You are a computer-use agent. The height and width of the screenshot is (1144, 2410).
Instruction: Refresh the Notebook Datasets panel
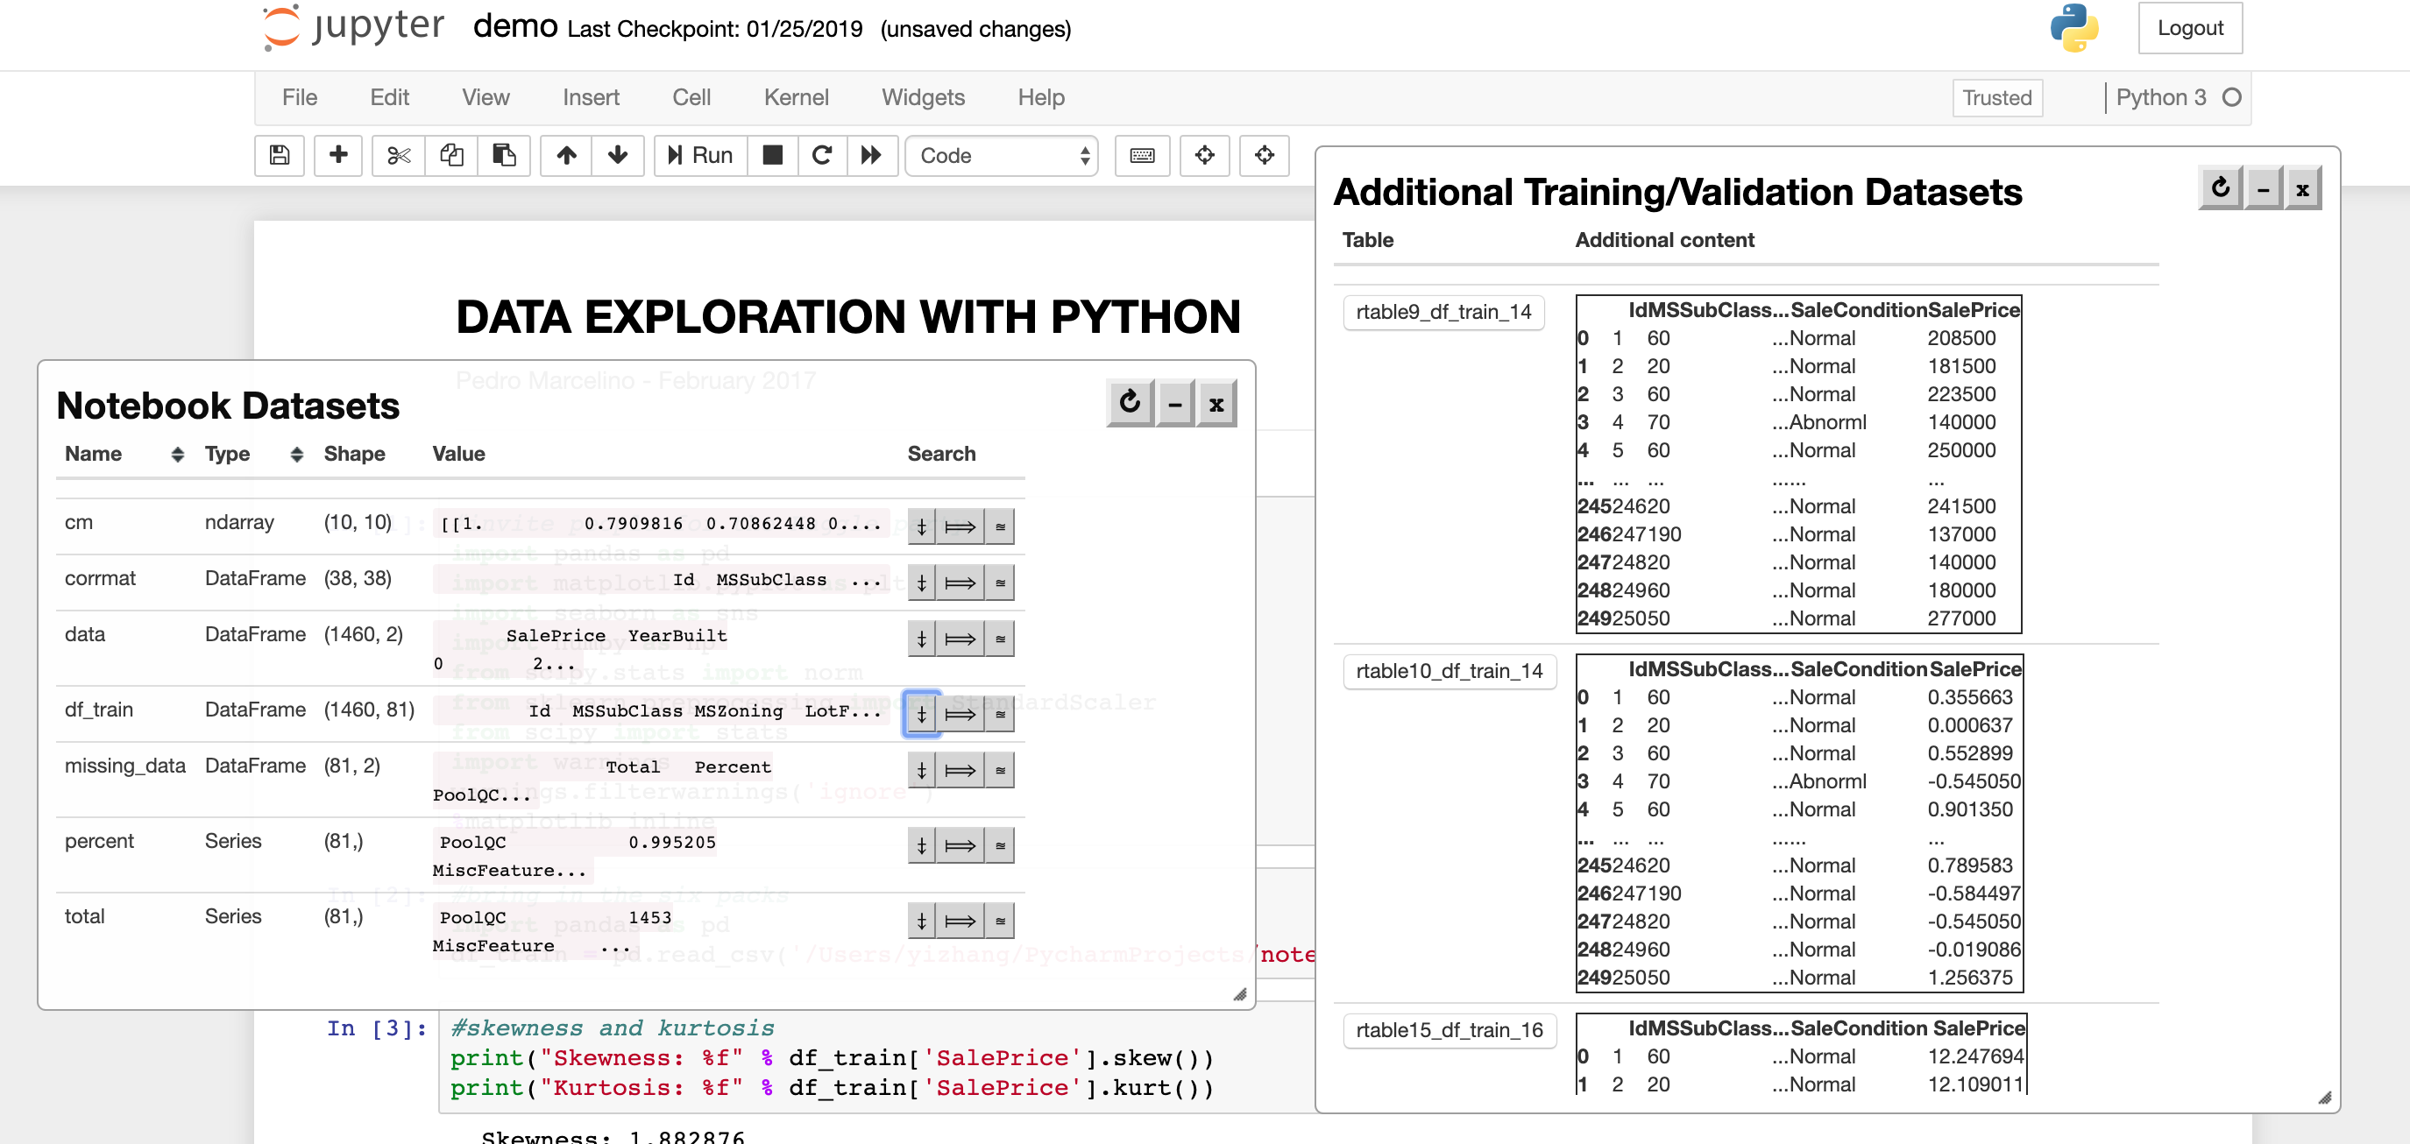point(1130,403)
